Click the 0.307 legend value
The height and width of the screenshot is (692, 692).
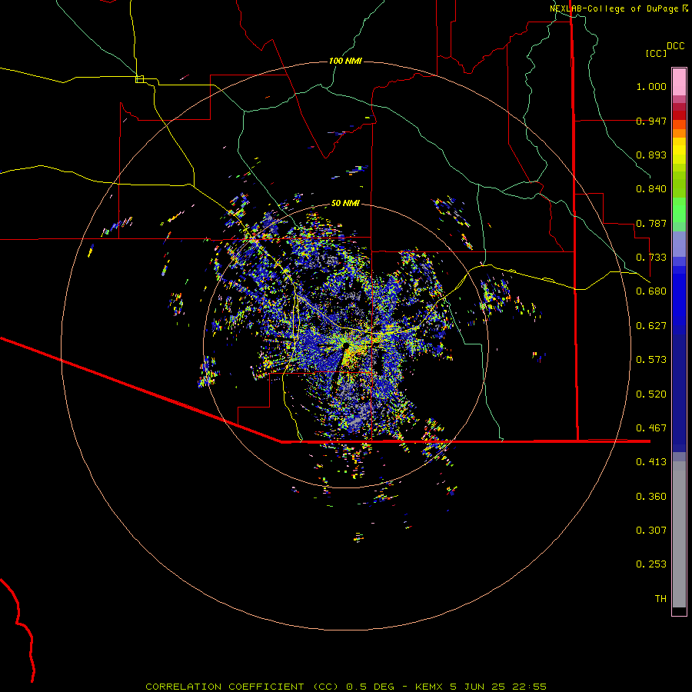(651, 531)
